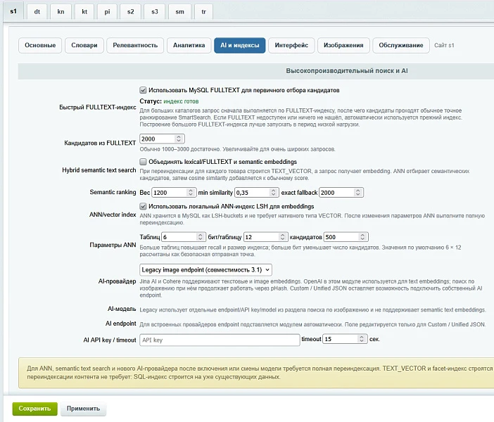
Task: Enable Объединять lexical/FULLTEXT и semantic embeddings
Action: pyautogui.click(x=143, y=162)
